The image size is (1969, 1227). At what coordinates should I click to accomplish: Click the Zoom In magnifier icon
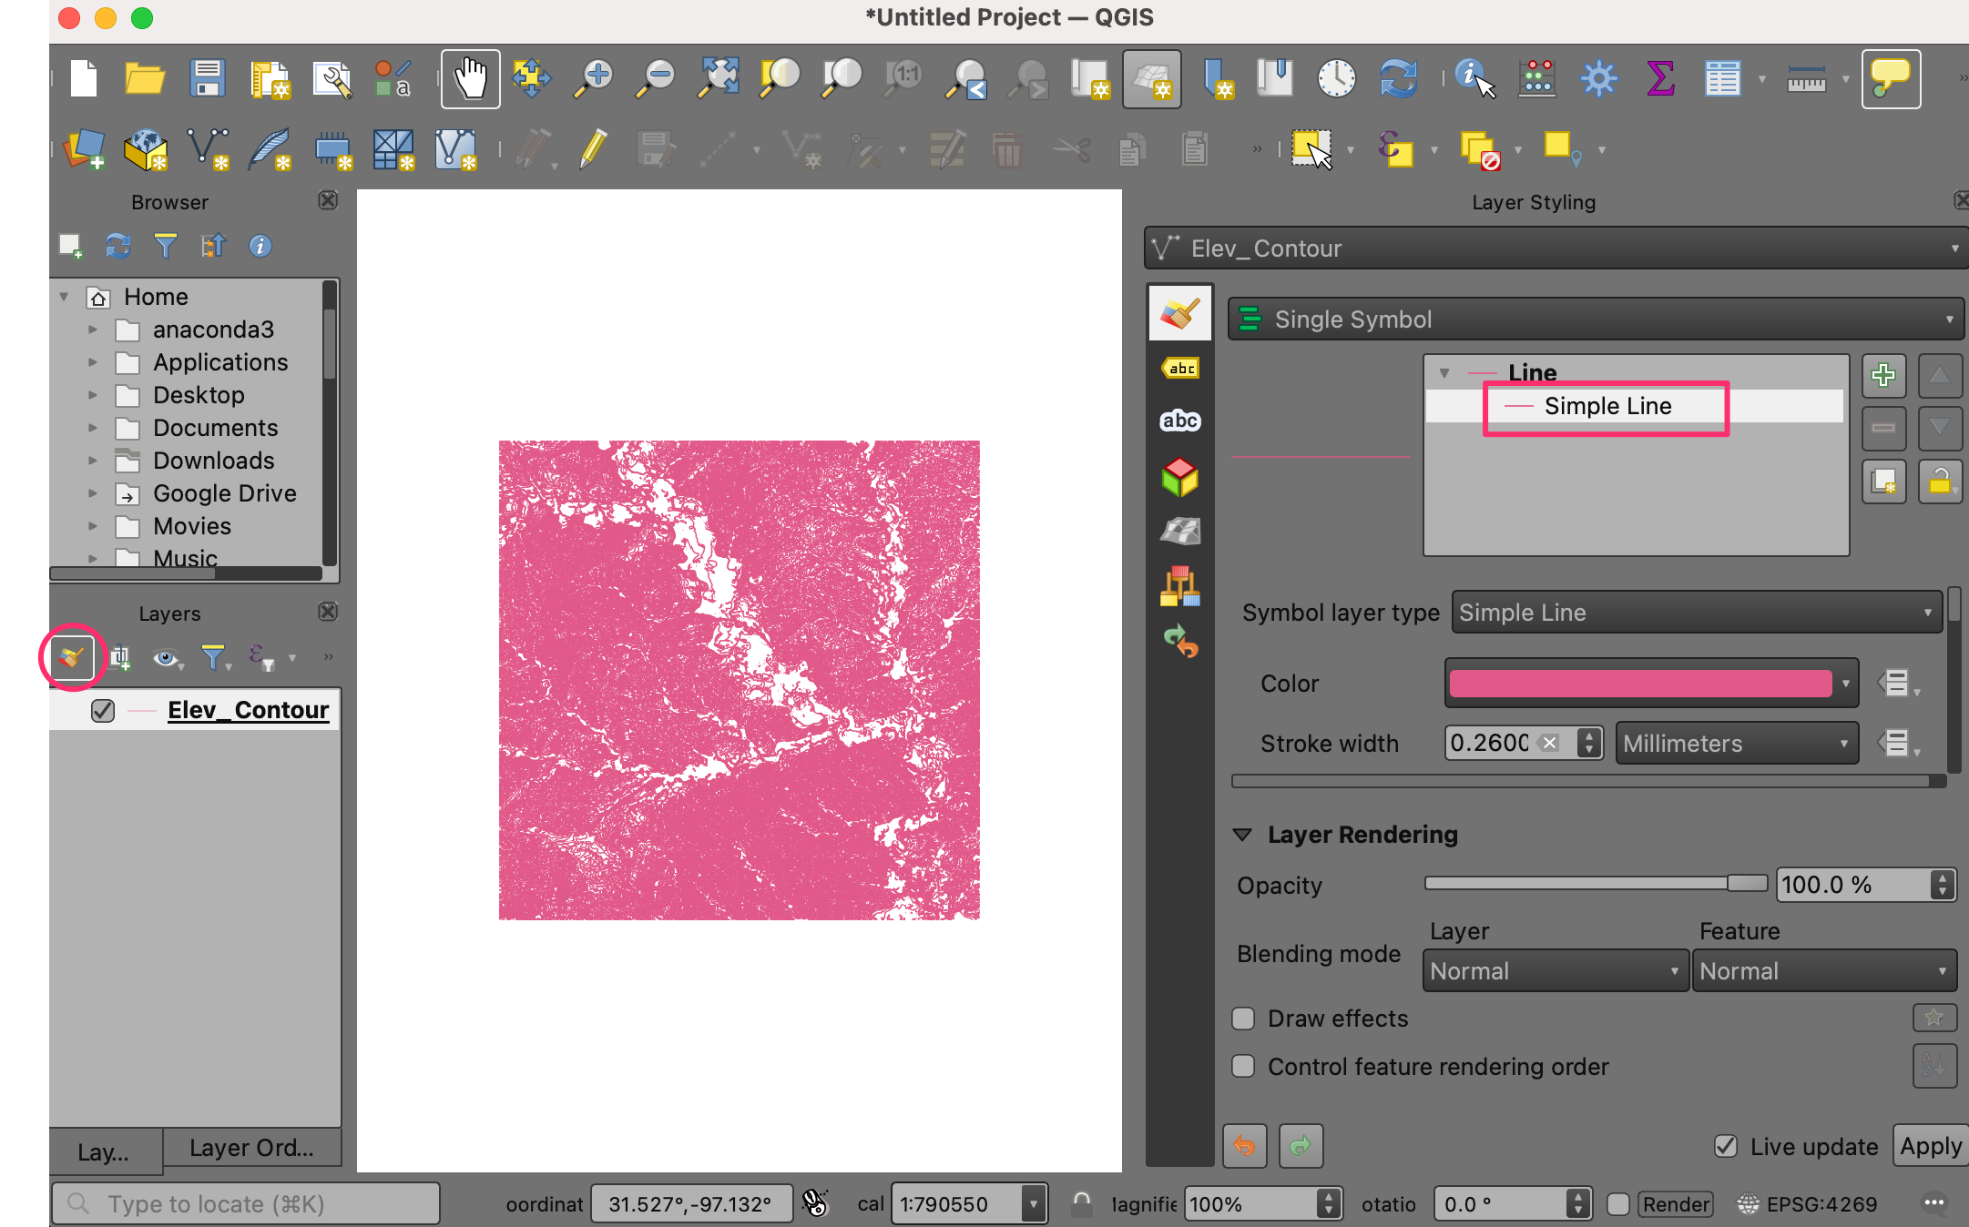(x=595, y=78)
